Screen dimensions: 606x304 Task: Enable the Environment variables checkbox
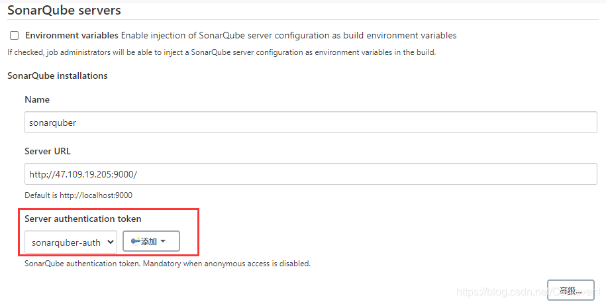pyautogui.click(x=15, y=36)
